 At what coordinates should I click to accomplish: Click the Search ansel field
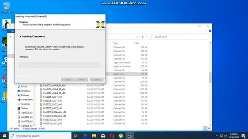tap(179, 37)
